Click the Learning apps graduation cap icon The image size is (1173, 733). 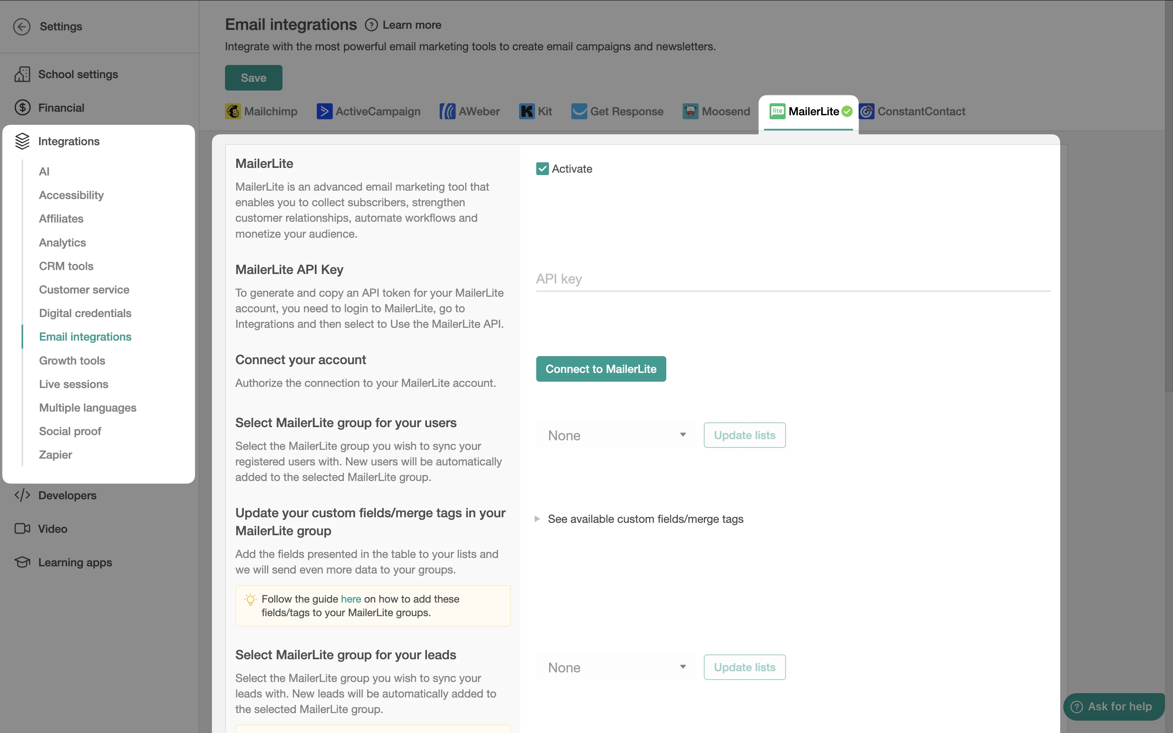pos(22,562)
